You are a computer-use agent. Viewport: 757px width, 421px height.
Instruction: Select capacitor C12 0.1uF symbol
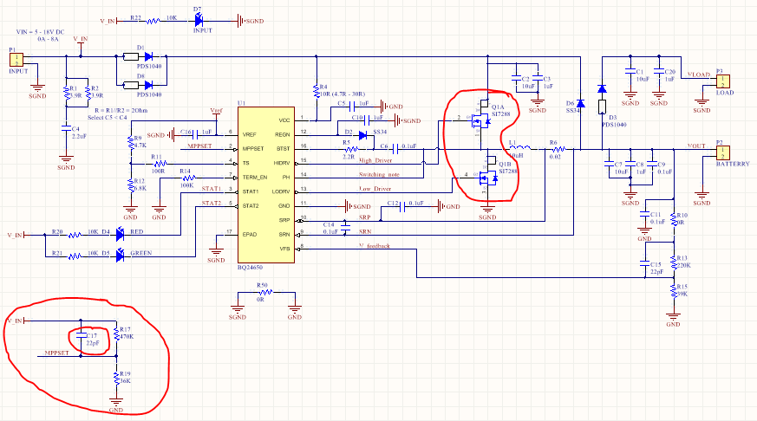(402, 206)
